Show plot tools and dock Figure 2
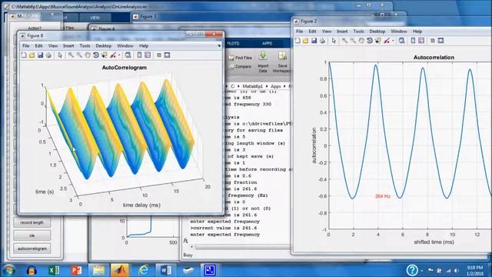 tap(440, 41)
